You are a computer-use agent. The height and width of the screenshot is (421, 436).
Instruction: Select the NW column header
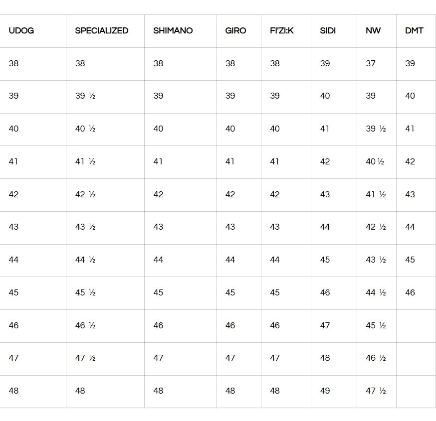click(373, 31)
